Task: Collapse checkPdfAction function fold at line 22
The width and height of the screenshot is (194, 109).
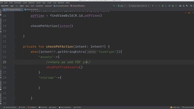Action: tap(14, 47)
